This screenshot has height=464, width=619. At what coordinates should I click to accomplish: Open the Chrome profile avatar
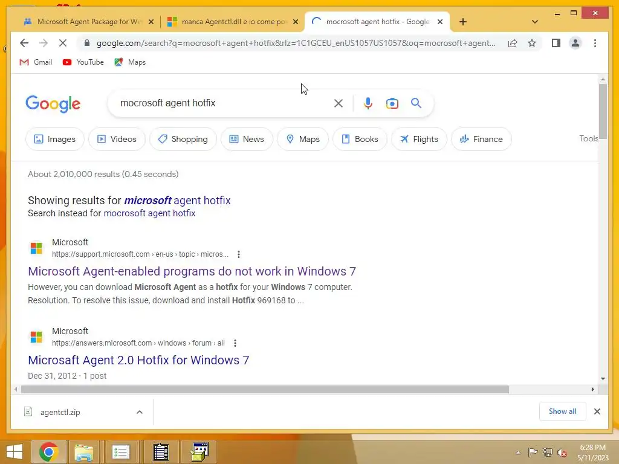575,43
